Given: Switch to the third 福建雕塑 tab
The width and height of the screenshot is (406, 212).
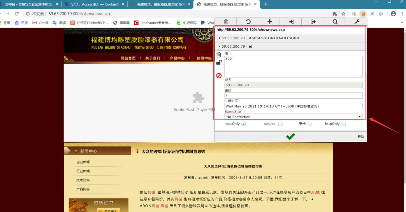Looking at the screenshot, I should [160, 4].
